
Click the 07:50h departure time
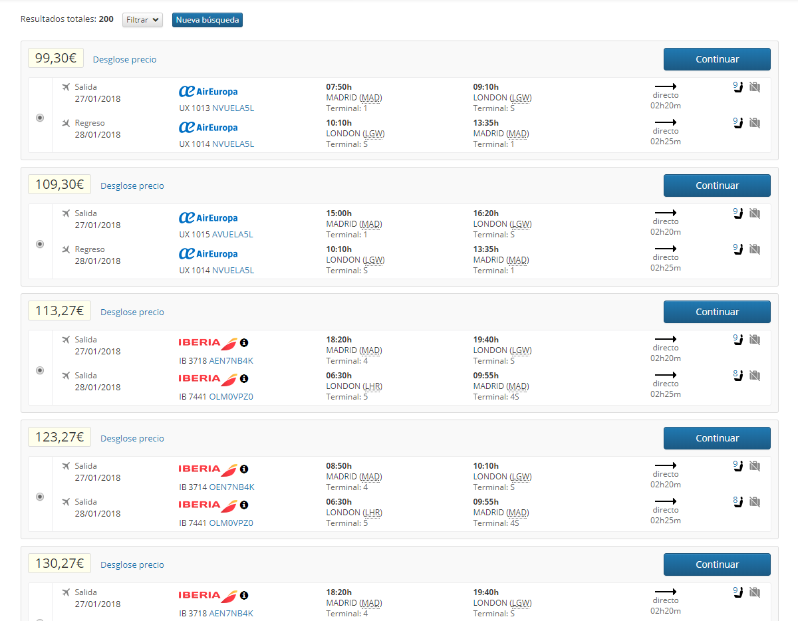tap(338, 87)
